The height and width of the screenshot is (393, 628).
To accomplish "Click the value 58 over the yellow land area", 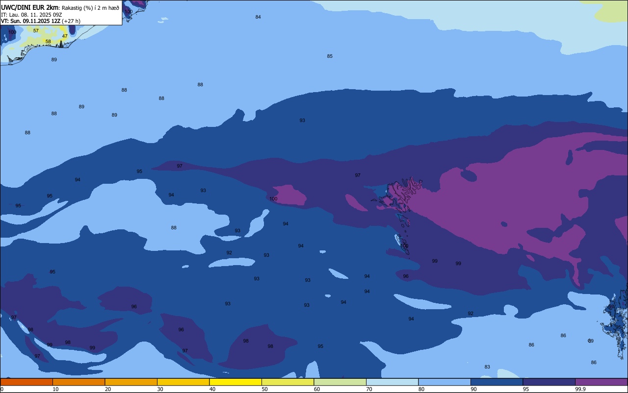I will click(48, 42).
